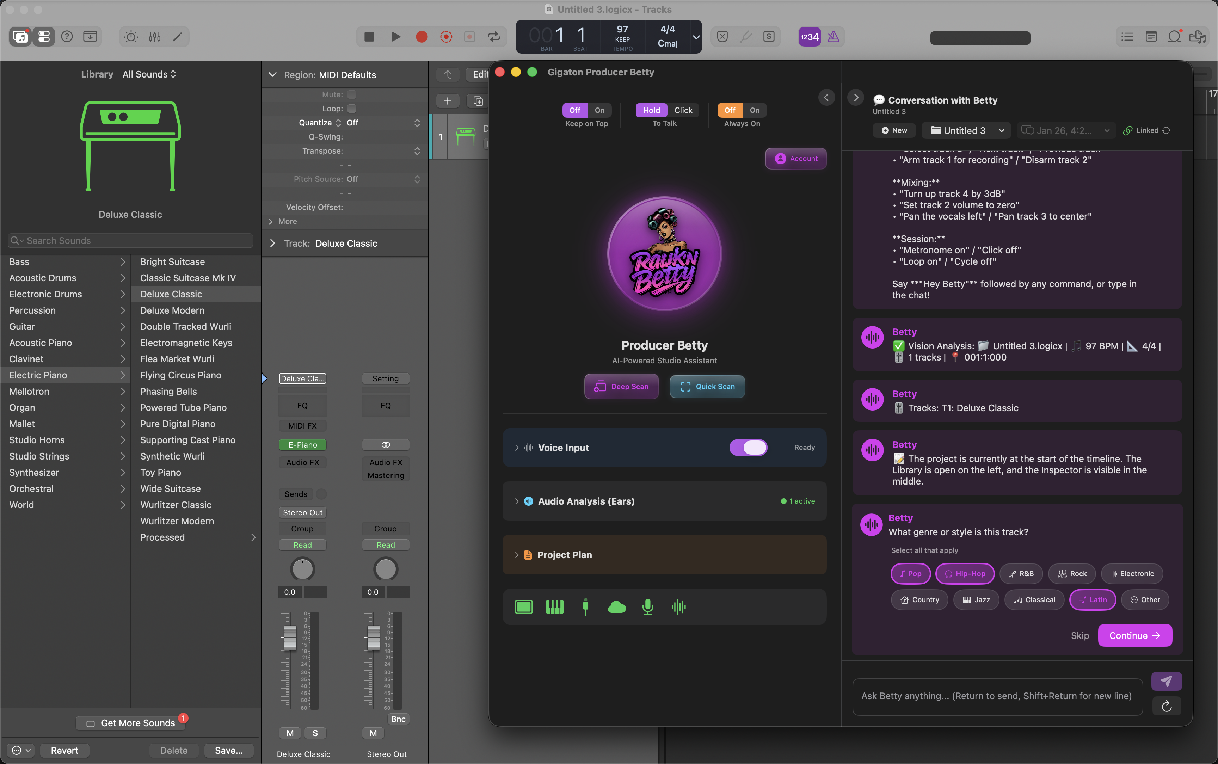The image size is (1218, 764).
Task: Click Stereo Out channel pan knob
Action: (386, 569)
